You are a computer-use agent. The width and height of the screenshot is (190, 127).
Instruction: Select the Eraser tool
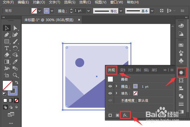click(x=7, y=55)
